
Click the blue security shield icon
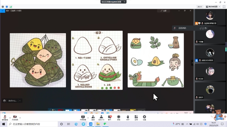point(7,7)
